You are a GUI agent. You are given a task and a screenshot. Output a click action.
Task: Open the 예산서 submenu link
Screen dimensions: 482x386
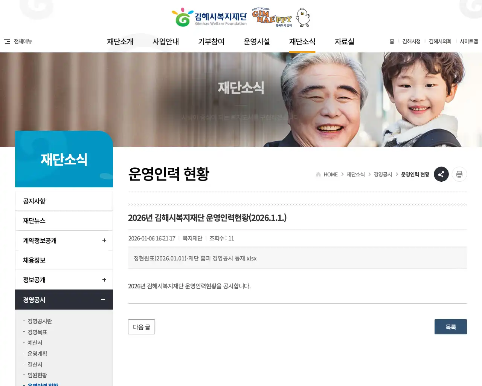(x=35, y=343)
